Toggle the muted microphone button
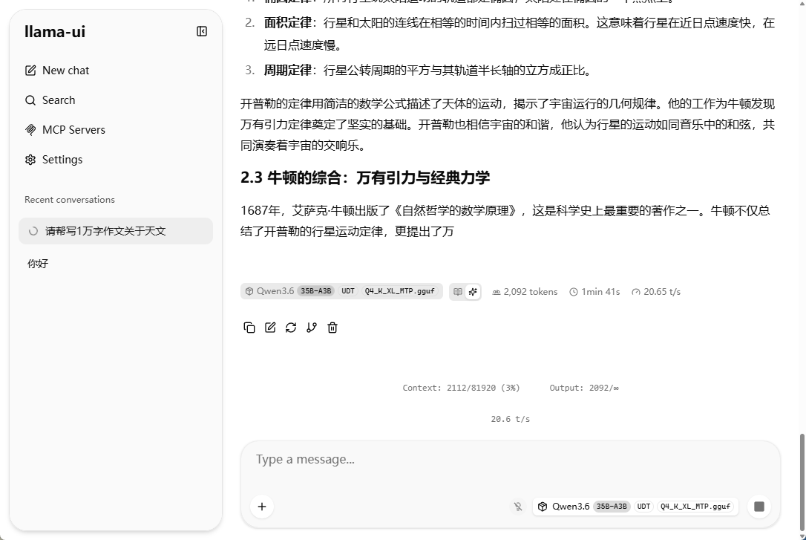 518,507
